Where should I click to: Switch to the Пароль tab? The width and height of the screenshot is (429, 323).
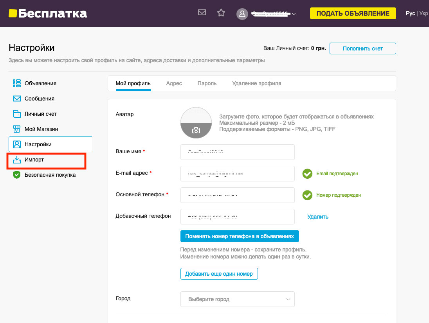tap(207, 83)
